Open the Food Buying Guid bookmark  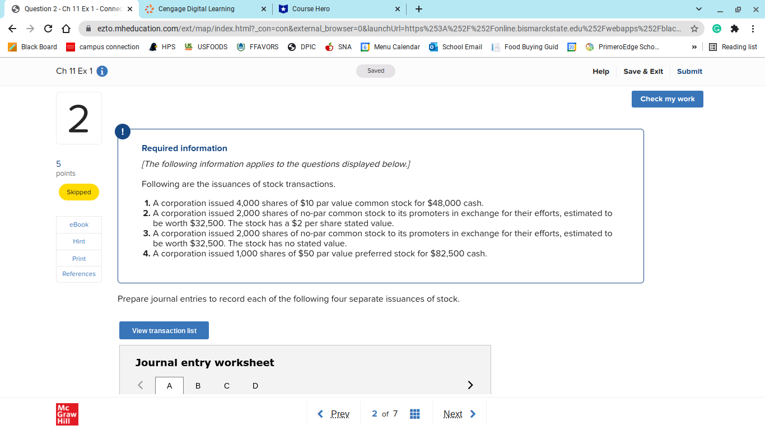pyautogui.click(x=525, y=47)
